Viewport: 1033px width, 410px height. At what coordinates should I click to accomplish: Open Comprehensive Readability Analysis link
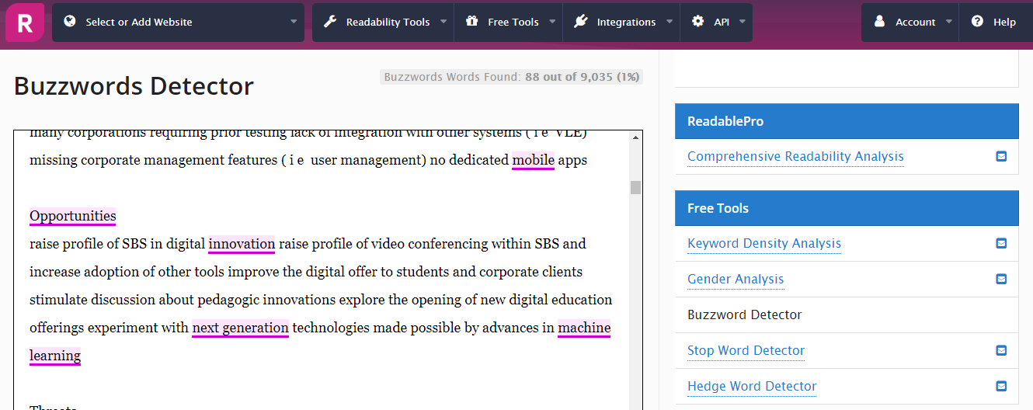[795, 157]
